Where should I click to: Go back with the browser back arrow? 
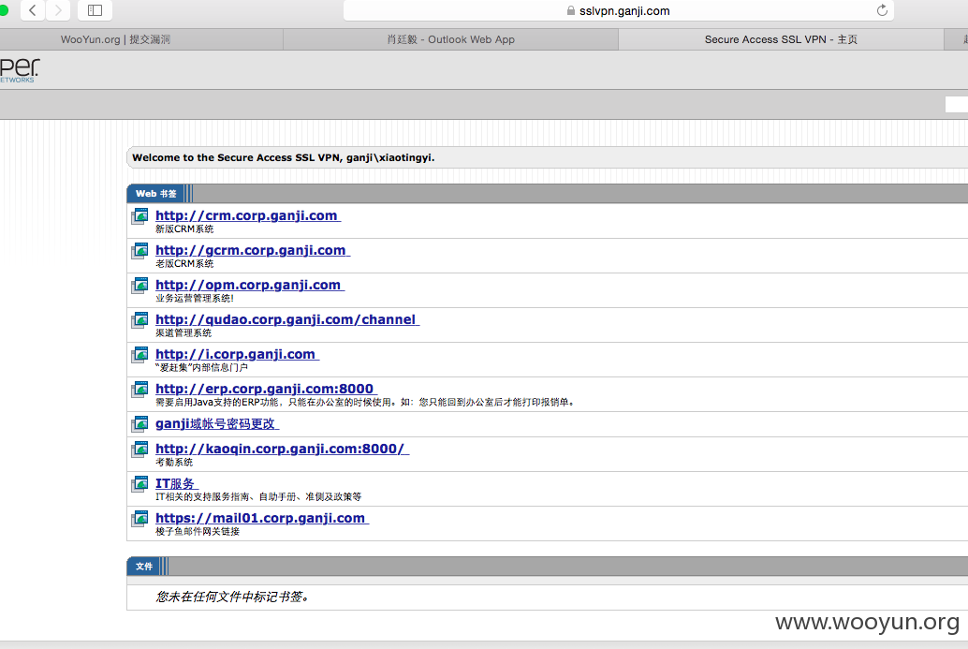(33, 10)
